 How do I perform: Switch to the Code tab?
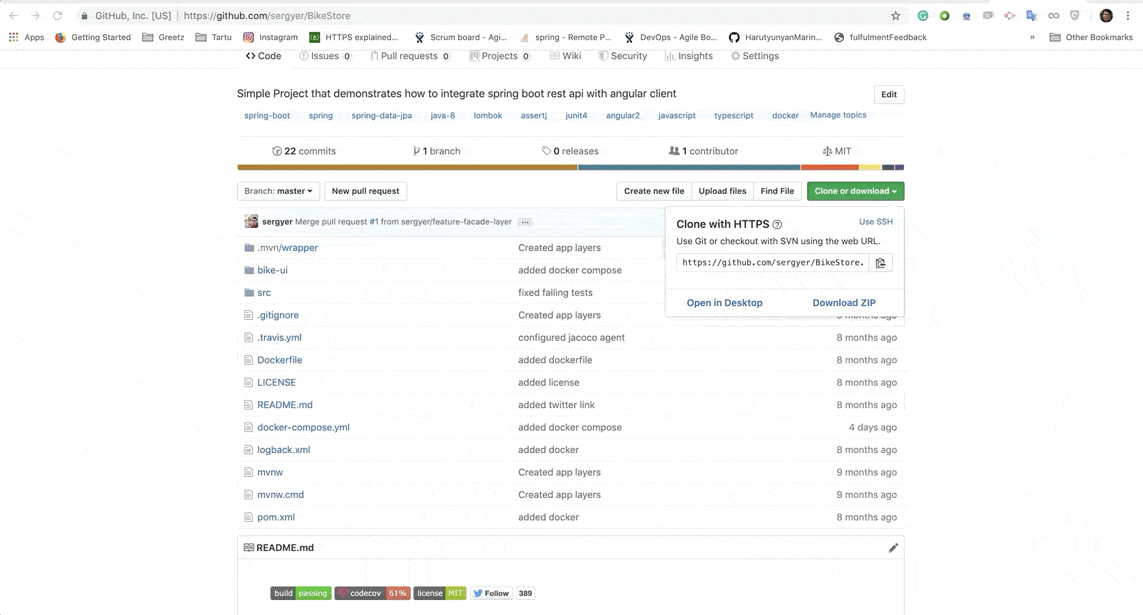pos(264,56)
